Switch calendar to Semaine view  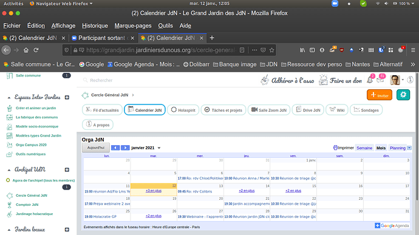click(x=364, y=148)
